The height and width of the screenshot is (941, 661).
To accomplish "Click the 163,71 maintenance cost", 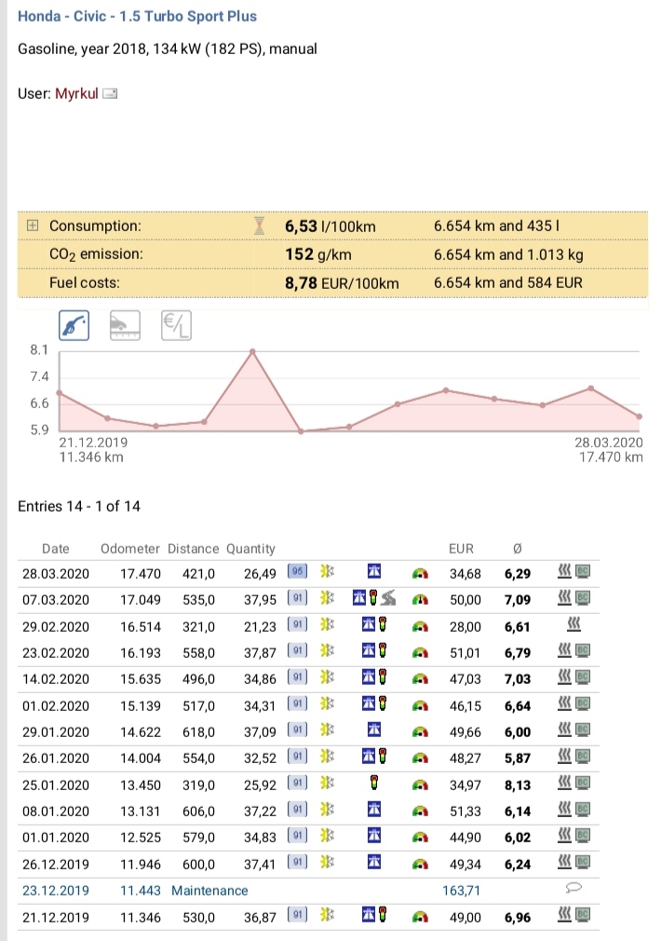I will coord(461,891).
